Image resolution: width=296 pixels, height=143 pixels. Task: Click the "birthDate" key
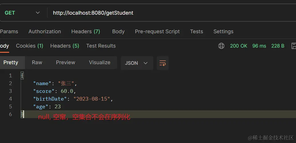(50, 99)
